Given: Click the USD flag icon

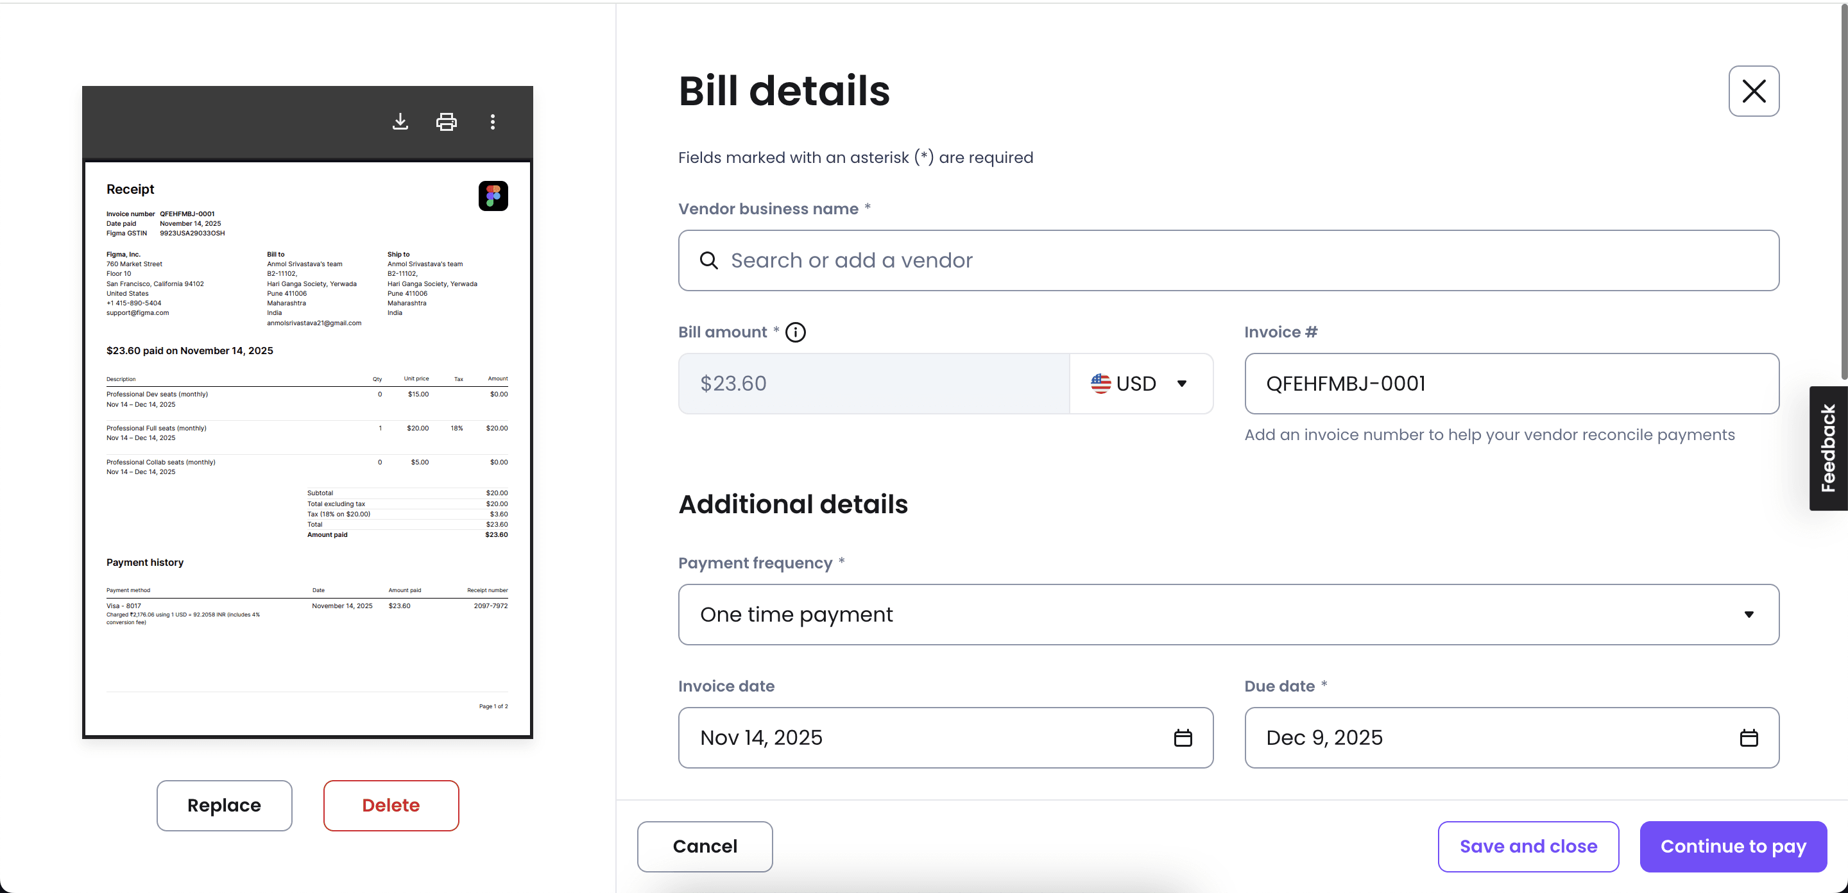Looking at the screenshot, I should coord(1100,384).
